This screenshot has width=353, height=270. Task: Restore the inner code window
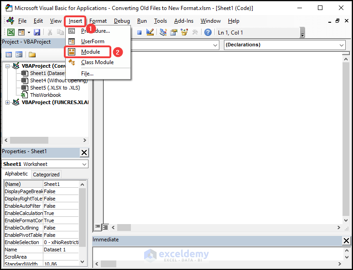[337, 21]
